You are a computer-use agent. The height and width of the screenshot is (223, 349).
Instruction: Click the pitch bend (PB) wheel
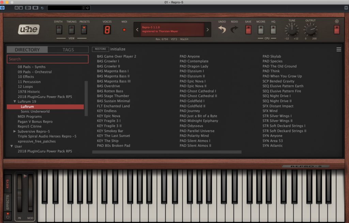tap(19, 193)
